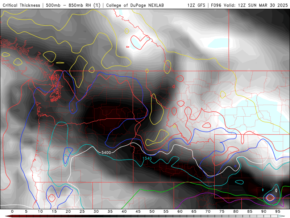This screenshot has width=290, height=218.
Task: Select the "12Z GFS" model run label
Action: coord(196,5)
